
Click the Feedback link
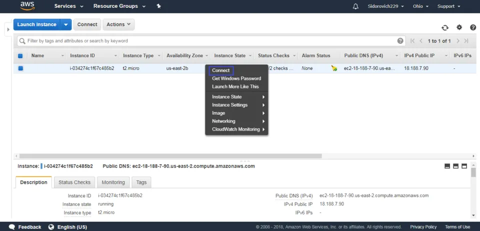point(29,227)
